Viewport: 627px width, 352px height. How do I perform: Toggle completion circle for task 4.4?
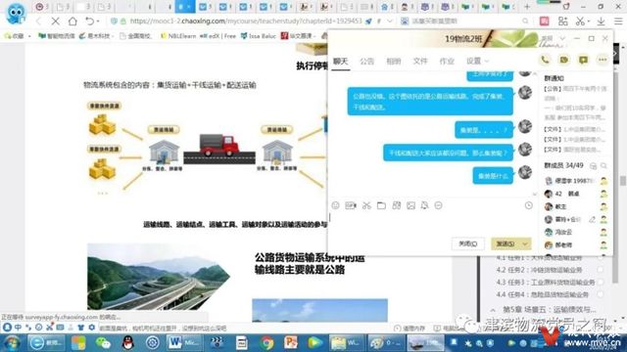click(x=600, y=294)
